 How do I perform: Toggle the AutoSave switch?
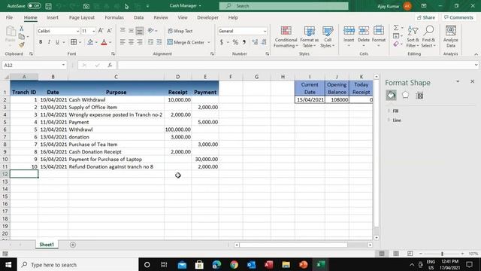click(34, 6)
